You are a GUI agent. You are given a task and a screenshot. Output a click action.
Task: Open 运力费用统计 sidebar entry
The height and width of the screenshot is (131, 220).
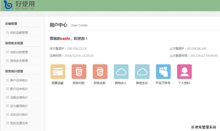[x=19, y=106]
